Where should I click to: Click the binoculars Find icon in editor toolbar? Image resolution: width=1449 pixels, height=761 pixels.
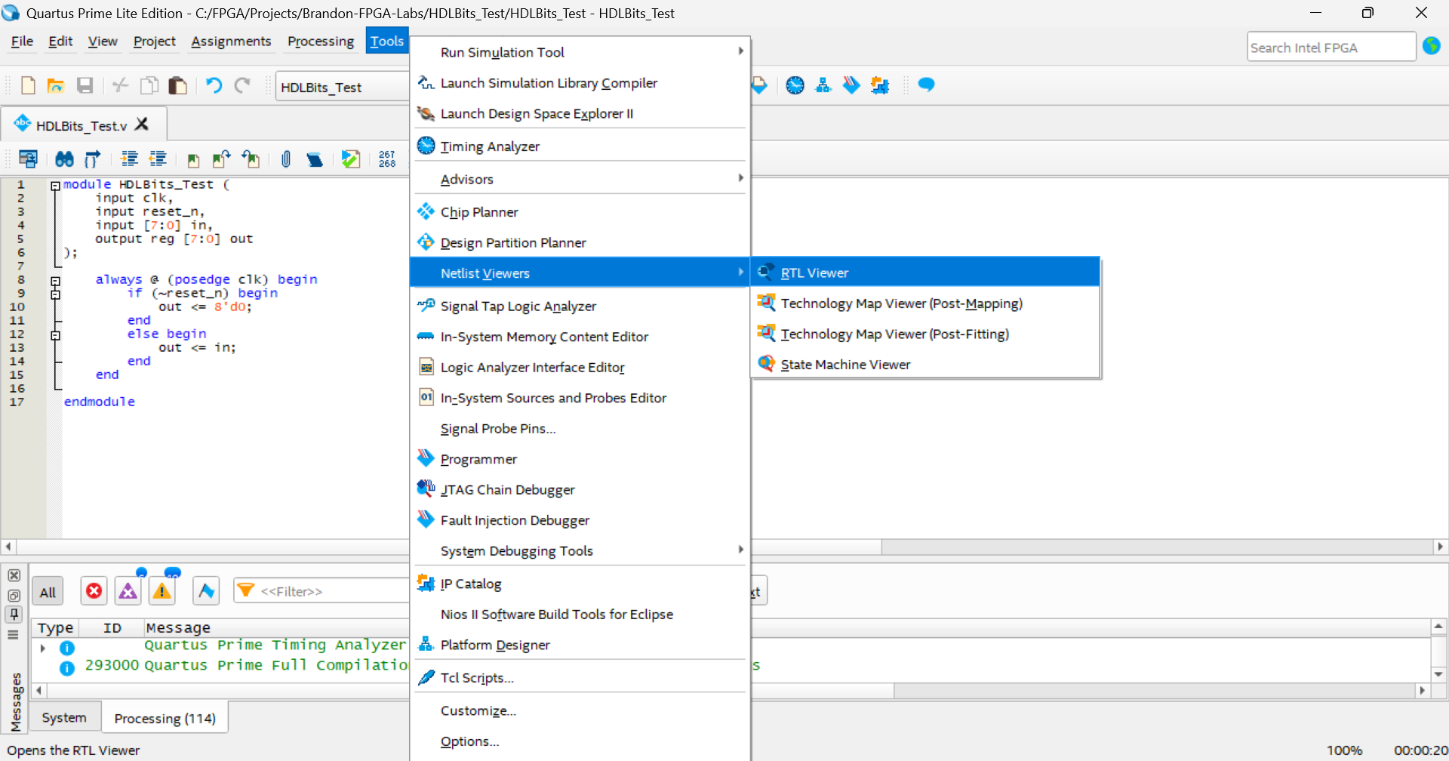(64, 159)
